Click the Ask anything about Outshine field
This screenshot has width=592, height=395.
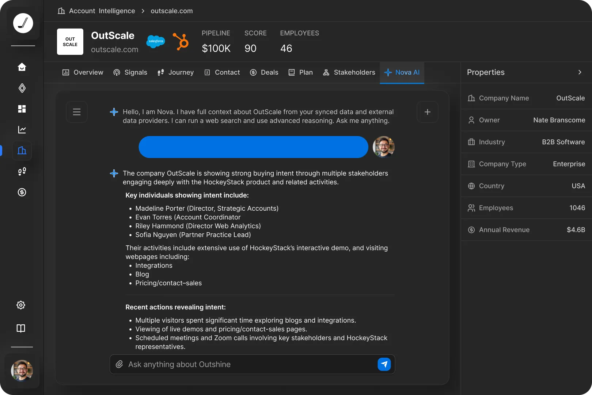click(252, 364)
